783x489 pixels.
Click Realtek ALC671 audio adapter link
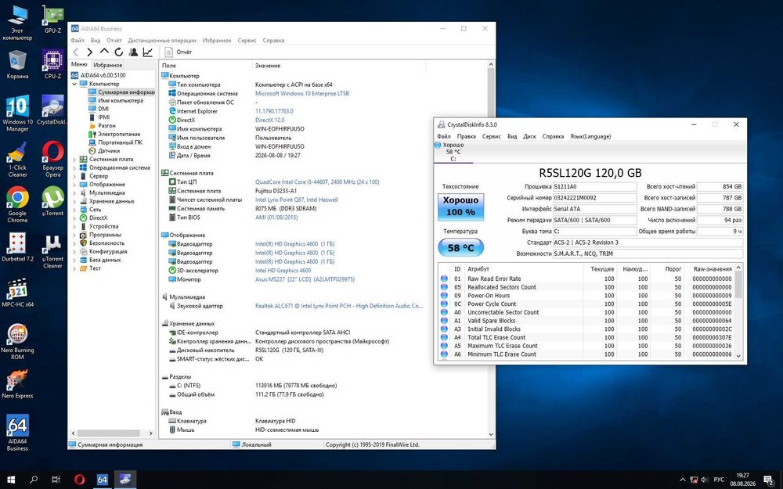[338, 306]
